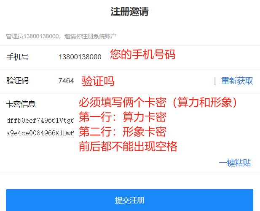Click the 管理员13800138000 text in the invitation message
Screen dimensions: 260x211
pos(32,37)
